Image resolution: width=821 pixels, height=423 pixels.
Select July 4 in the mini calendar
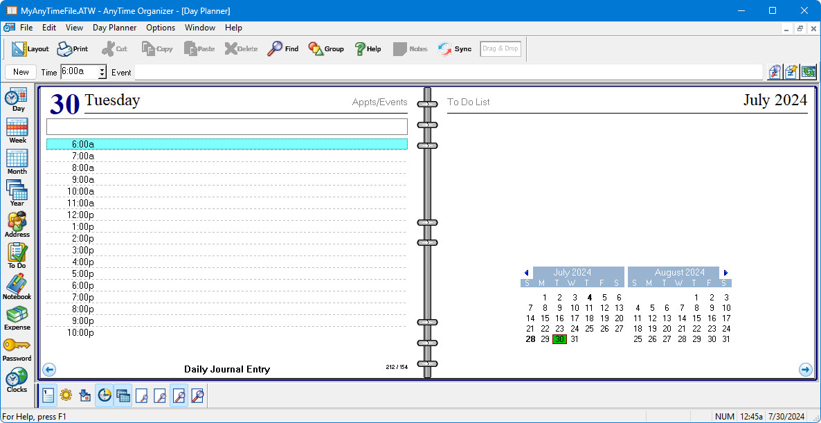tap(590, 298)
